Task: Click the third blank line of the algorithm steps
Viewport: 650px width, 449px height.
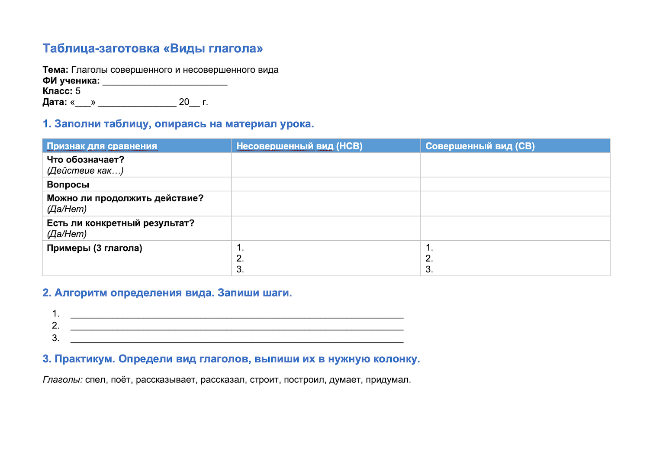Action: [237, 338]
